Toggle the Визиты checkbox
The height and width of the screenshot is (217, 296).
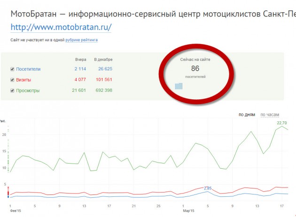click(x=12, y=80)
